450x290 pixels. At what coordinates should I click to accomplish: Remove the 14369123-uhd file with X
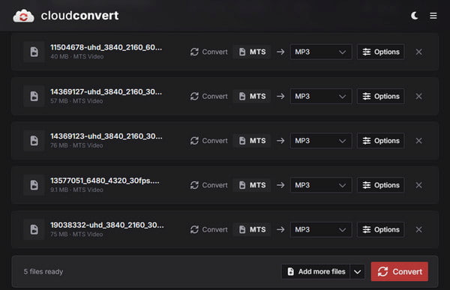(418, 141)
